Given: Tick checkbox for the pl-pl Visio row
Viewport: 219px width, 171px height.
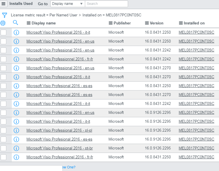Looking at the screenshot, I should pos(3,130).
